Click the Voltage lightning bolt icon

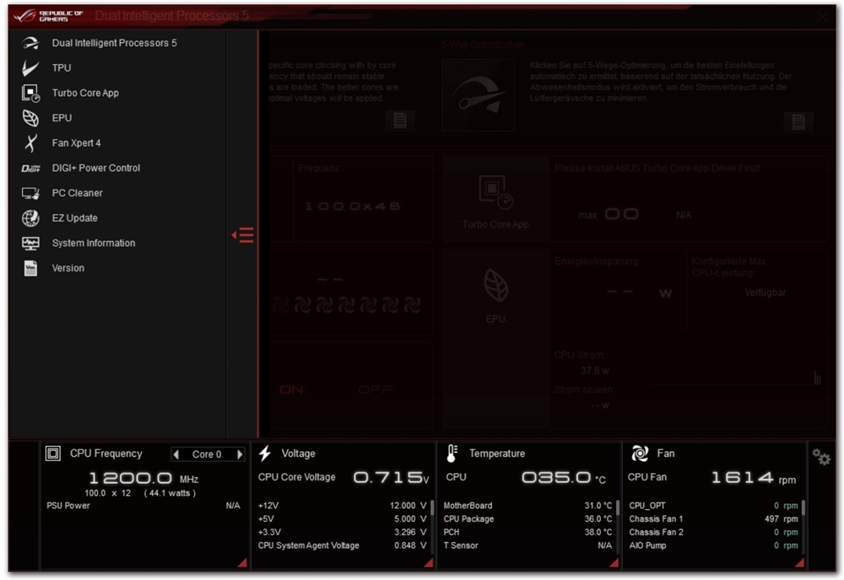[264, 454]
